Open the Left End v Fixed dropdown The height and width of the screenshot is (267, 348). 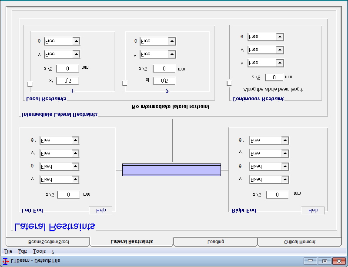point(60,180)
